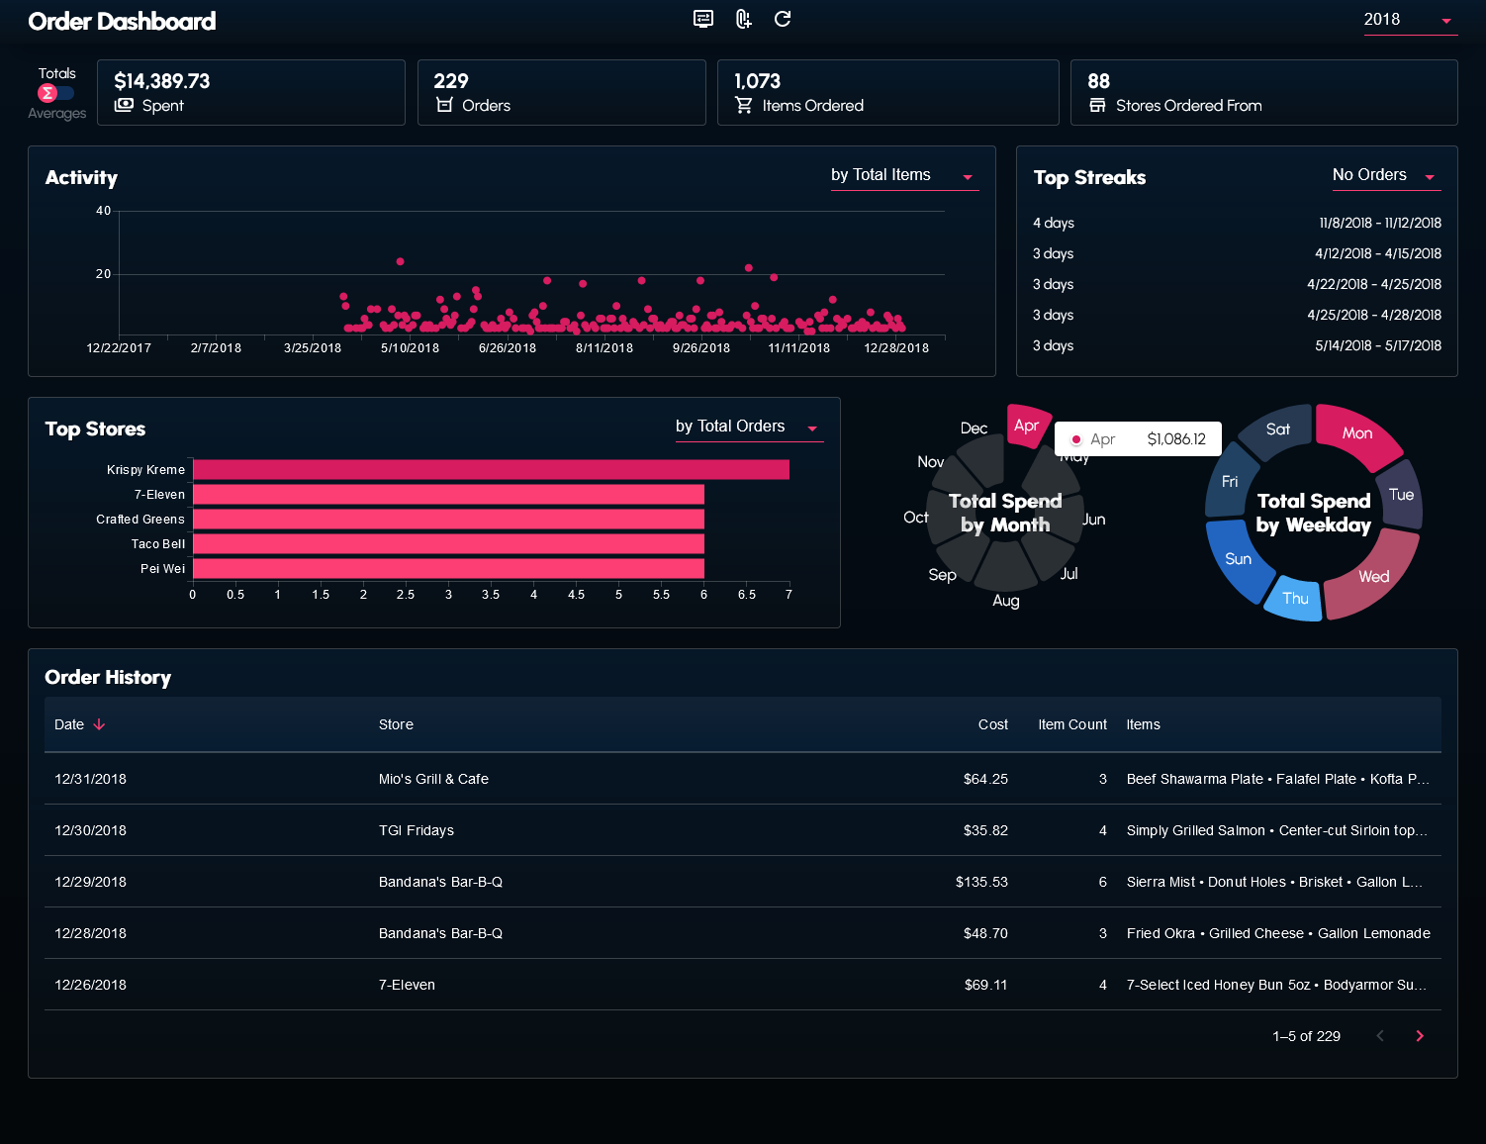Click the previous page arrow in order history

point(1380,1036)
